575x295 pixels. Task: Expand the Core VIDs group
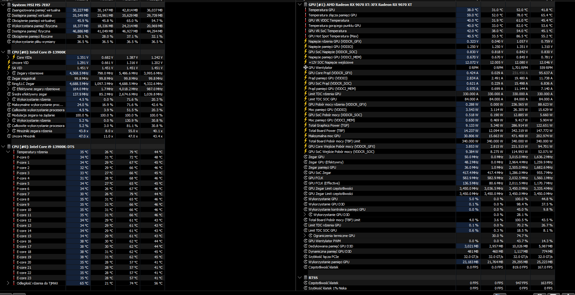[8, 57]
